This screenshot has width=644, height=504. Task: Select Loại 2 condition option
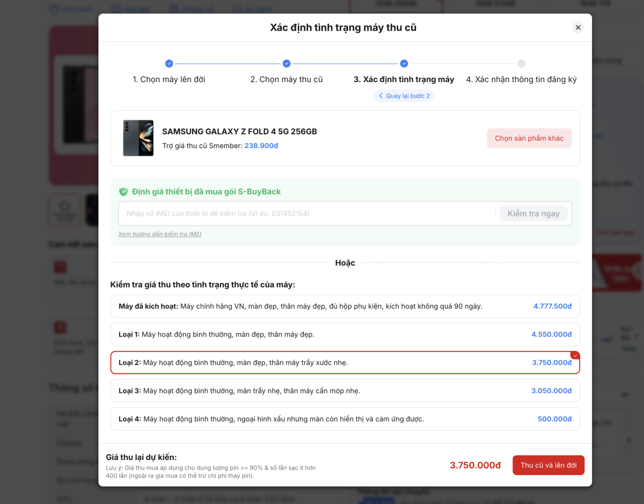(x=345, y=362)
